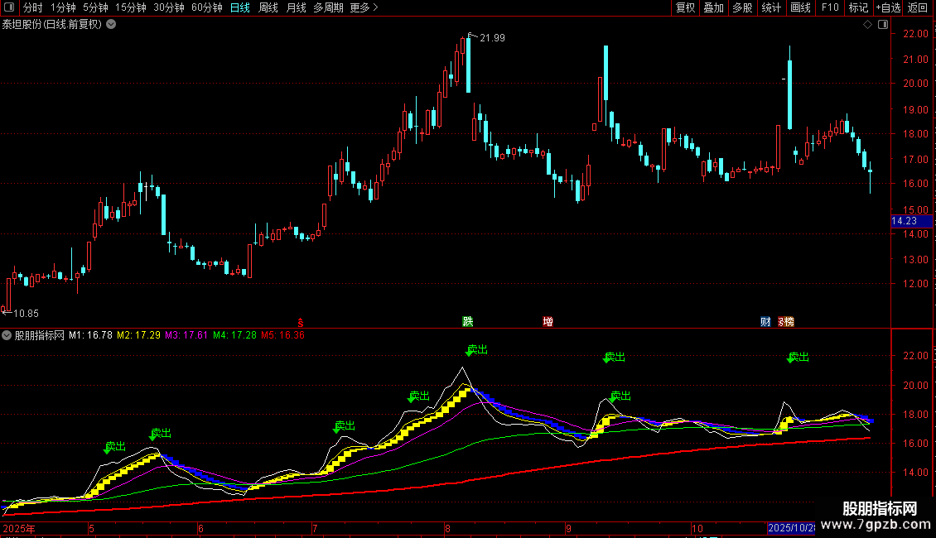Open the F10 company info
Viewport: 936px width, 538px height.
[830, 7]
